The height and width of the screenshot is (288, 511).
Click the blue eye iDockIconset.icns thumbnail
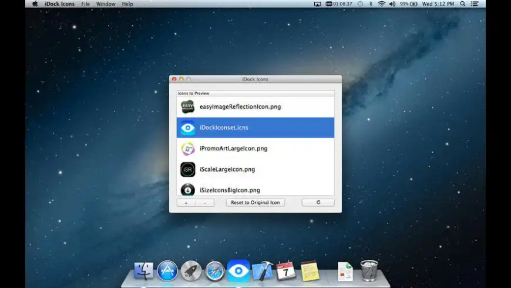click(x=187, y=128)
